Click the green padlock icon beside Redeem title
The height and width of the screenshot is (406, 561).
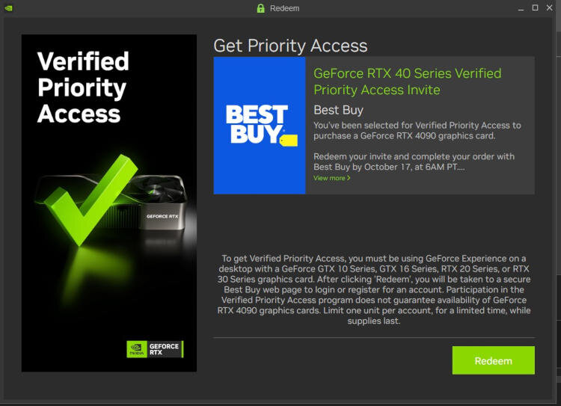pos(261,8)
